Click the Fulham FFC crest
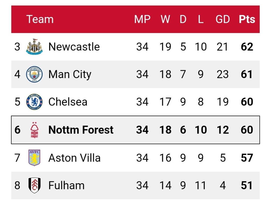This screenshot has width=271, height=208. tap(34, 185)
